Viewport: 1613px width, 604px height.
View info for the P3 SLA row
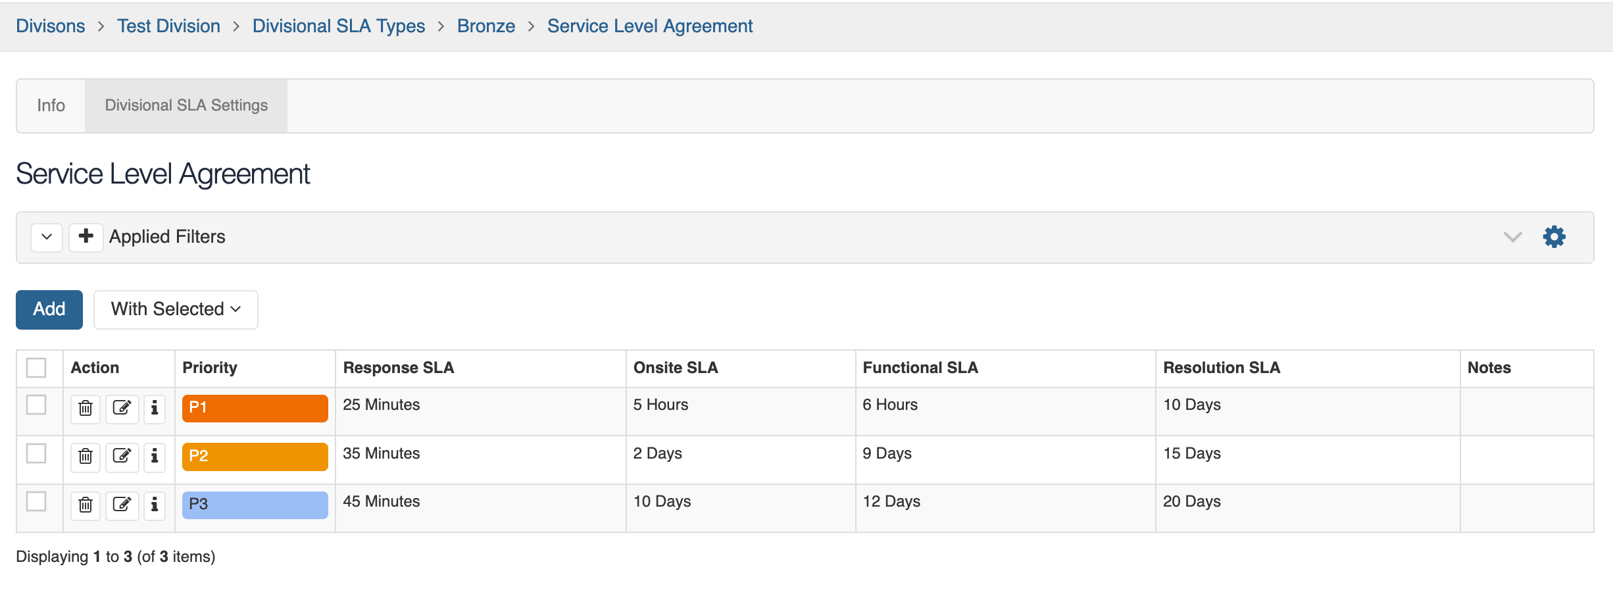pos(155,505)
